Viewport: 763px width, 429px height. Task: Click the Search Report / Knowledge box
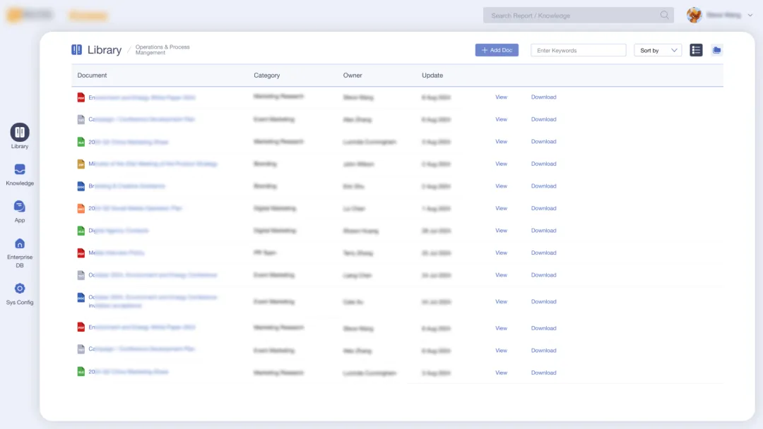(572, 16)
